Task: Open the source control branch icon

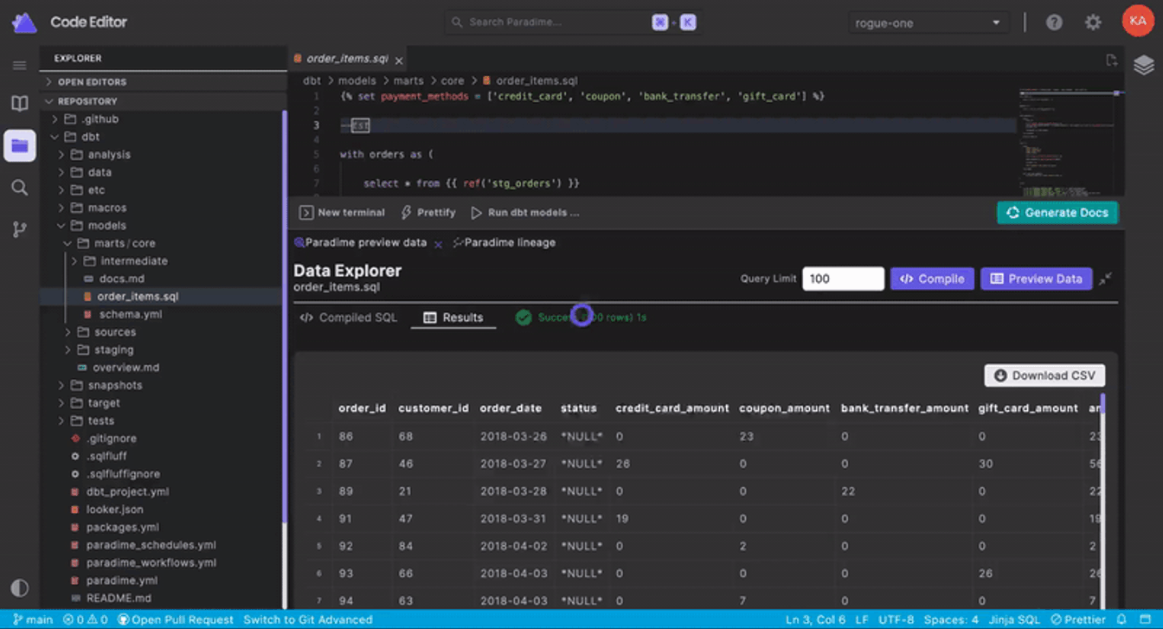Action: click(19, 229)
